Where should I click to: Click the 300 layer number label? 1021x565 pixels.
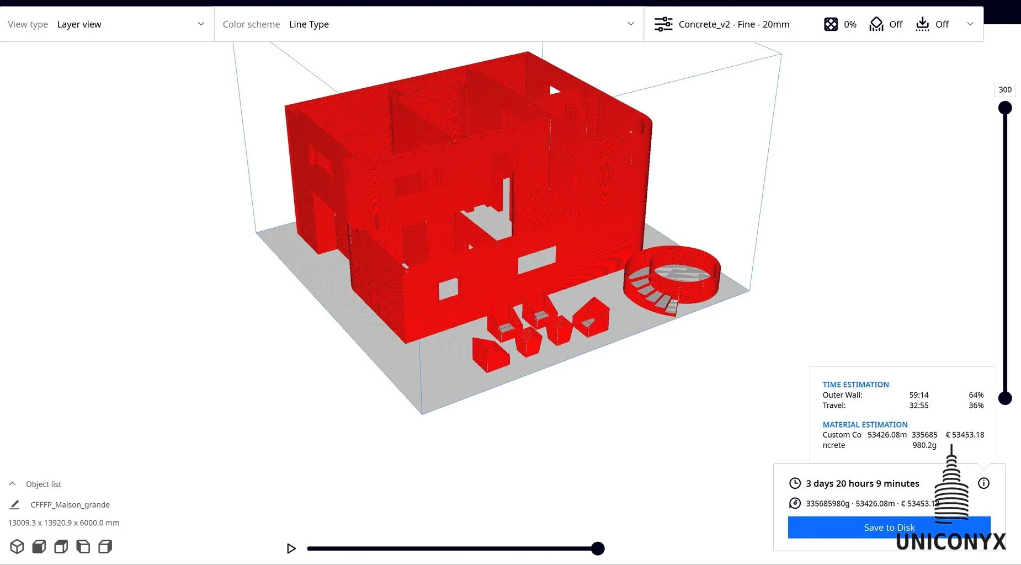1004,89
